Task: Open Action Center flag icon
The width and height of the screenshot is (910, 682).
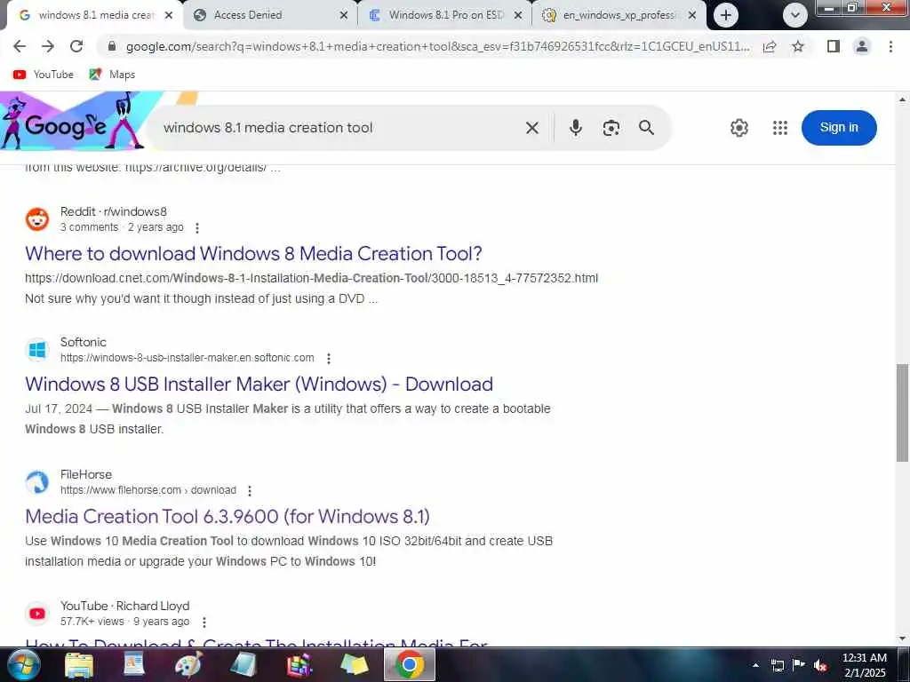Action: [x=799, y=665]
